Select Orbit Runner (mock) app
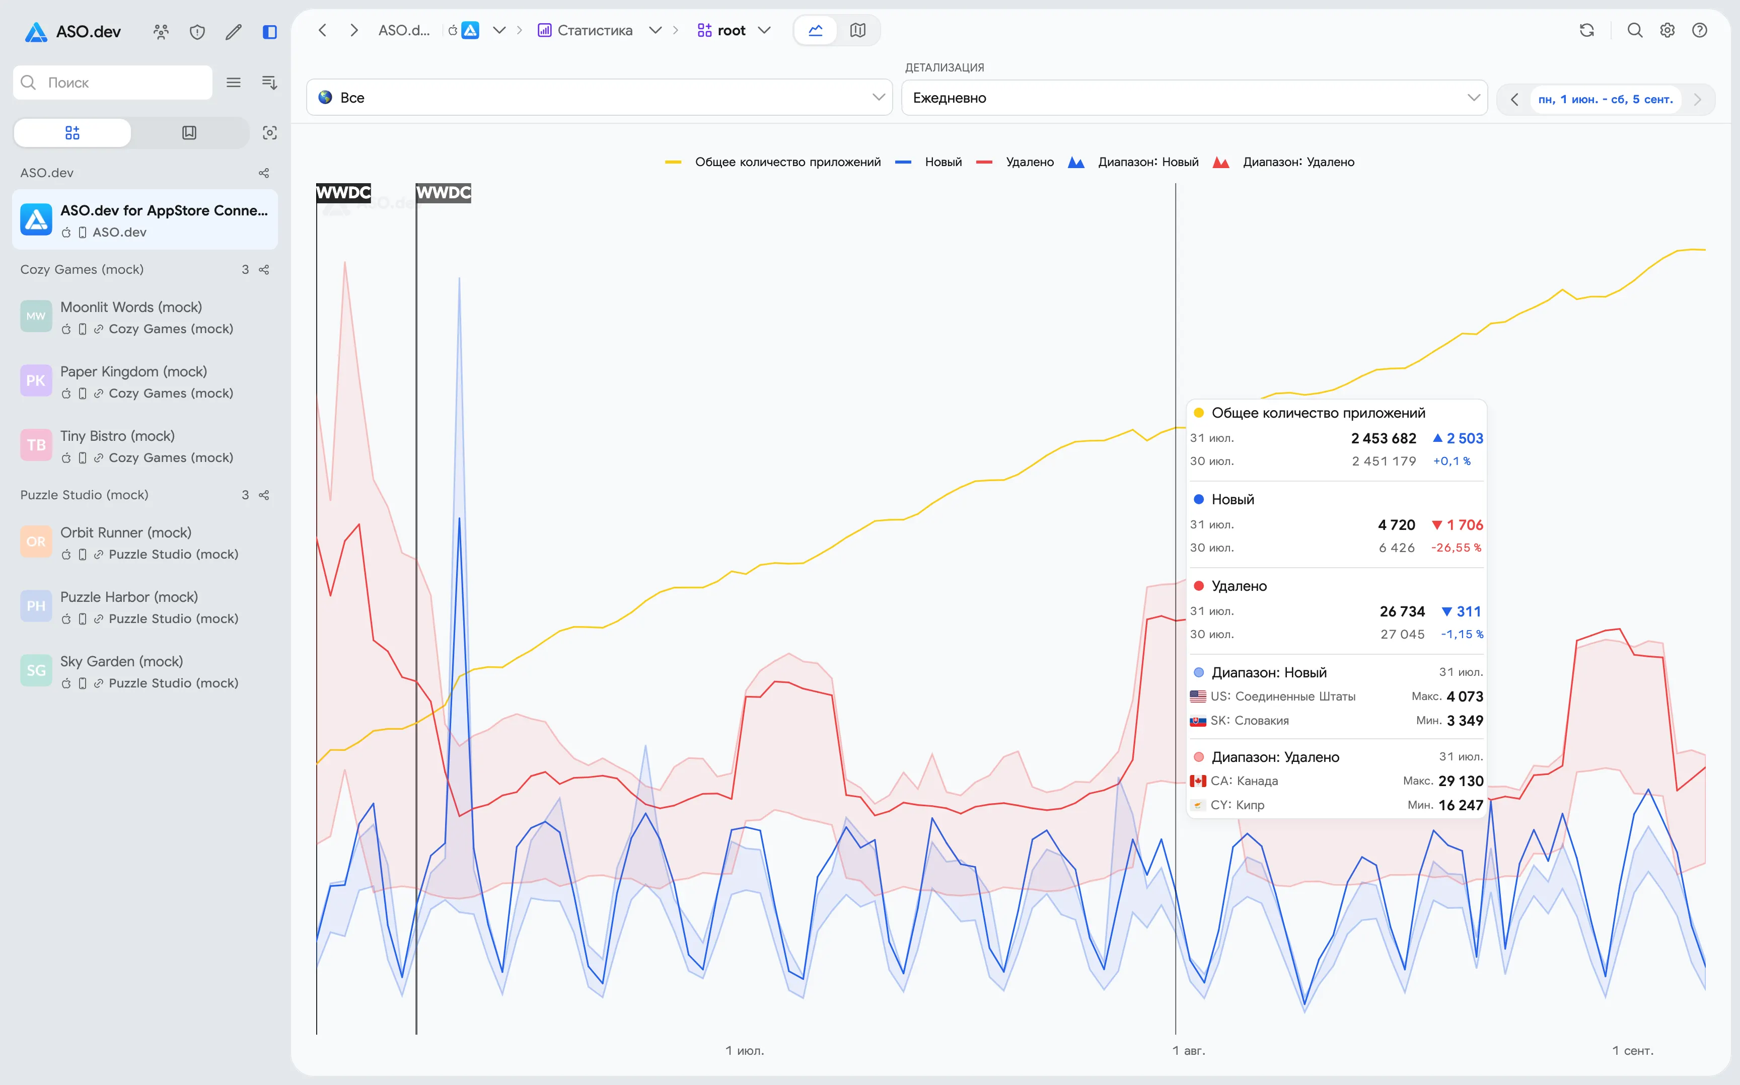Viewport: 1740px width, 1085px height. [145, 542]
